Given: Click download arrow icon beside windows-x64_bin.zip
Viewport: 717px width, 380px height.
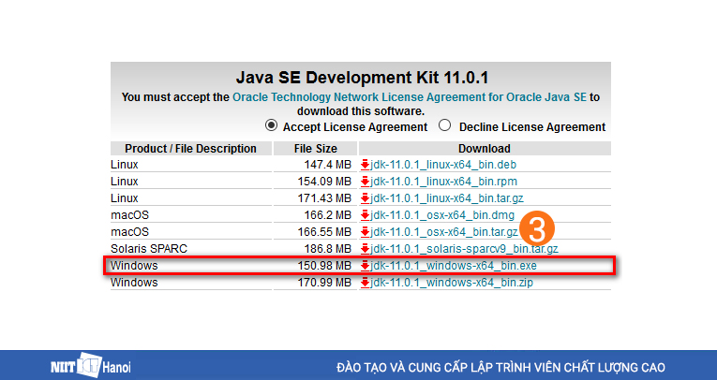Looking at the screenshot, I should coord(365,283).
